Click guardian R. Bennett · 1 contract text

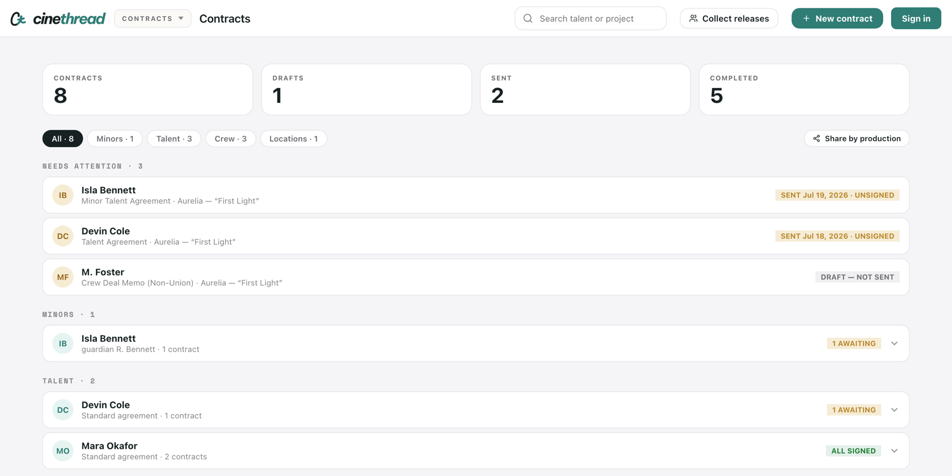click(140, 349)
